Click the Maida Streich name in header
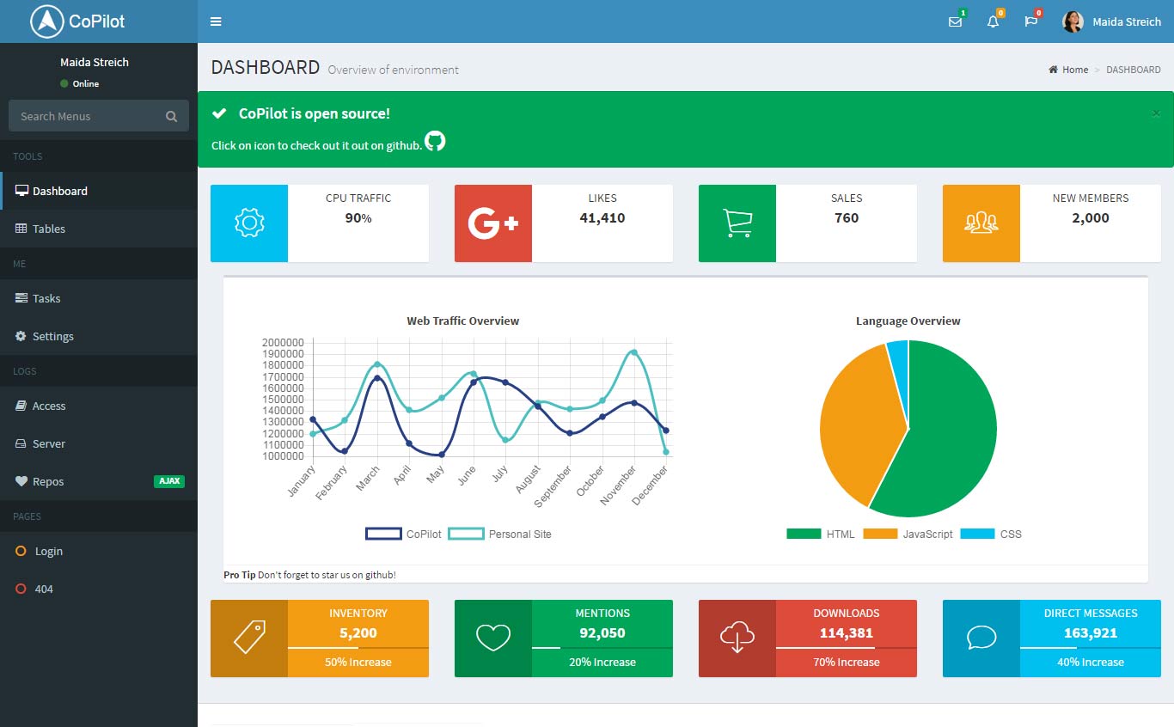The image size is (1174, 727). (x=1127, y=21)
